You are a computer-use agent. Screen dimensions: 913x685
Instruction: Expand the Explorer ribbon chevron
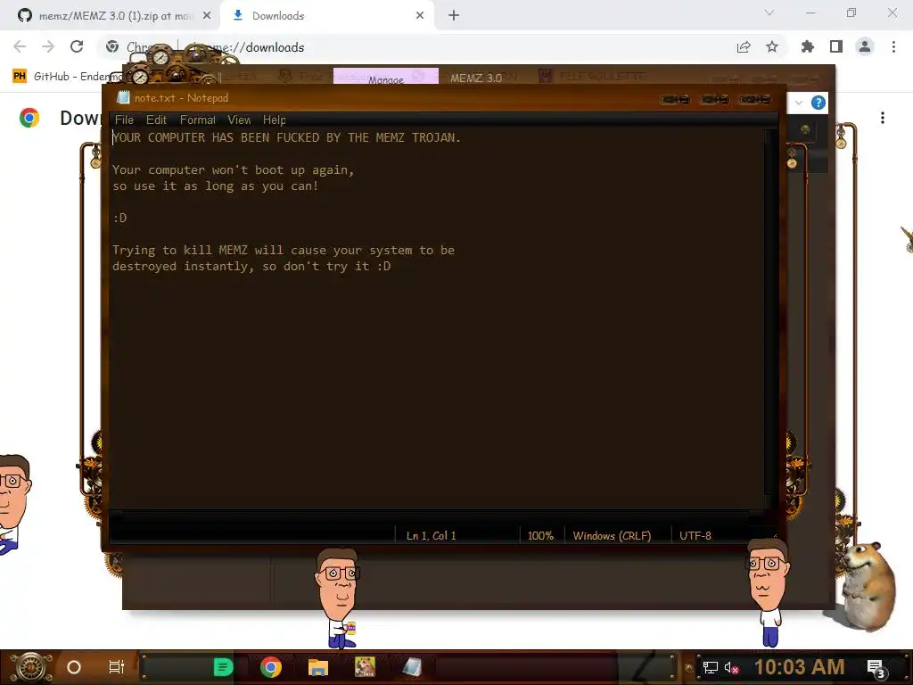[x=799, y=103]
